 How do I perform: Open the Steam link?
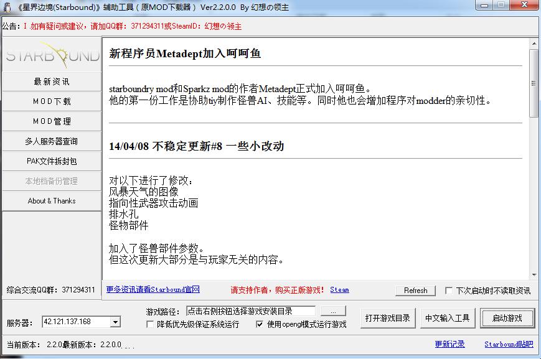(x=339, y=290)
